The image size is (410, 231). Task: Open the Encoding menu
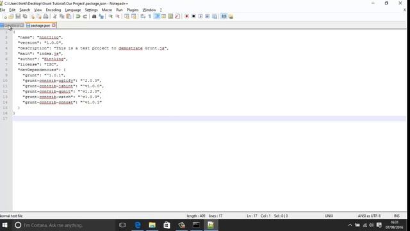point(53,10)
